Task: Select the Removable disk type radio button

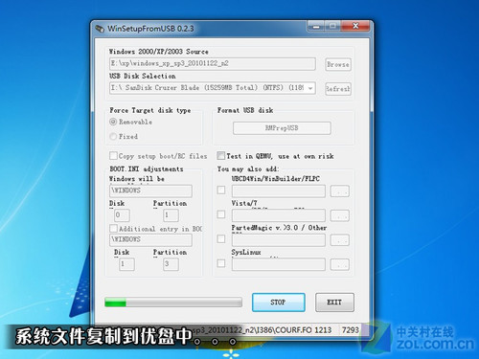Action: [113, 122]
